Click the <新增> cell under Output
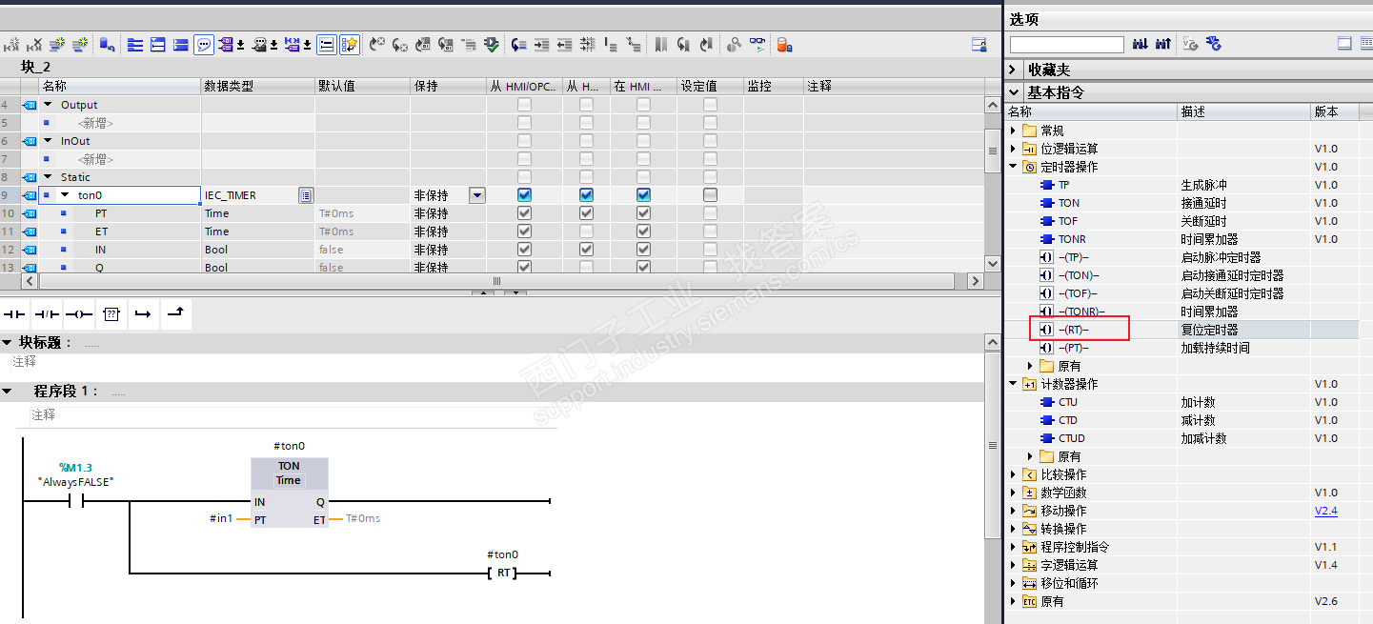The width and height of the screenshot is (1373, 624). coord(96,123)
